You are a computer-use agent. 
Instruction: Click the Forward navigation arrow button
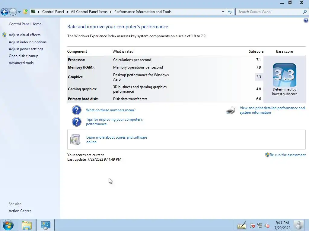pyautogui.click(x=13, y=12)
